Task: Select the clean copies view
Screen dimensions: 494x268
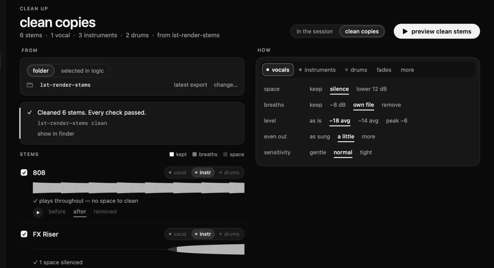Action: (x=362, y=31)
